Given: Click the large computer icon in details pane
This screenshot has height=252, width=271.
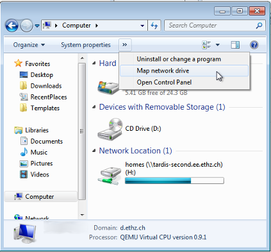Looking at the screenshot, I should 25,233.
